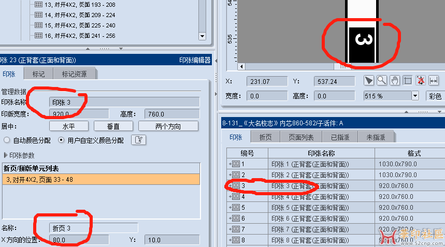This screenshot has height=247, width=445.
Task: Select the frame crop tool
Action: [x=408, y=81]
